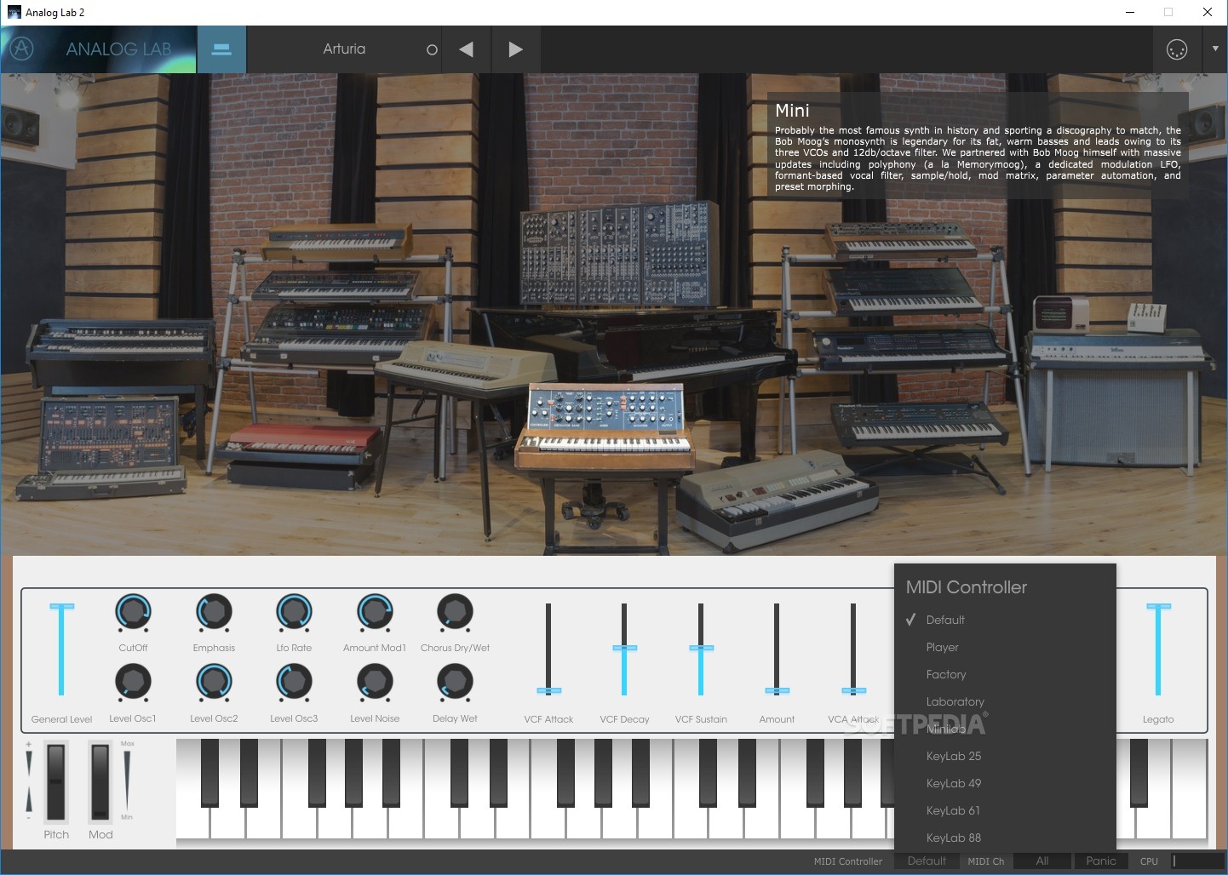Click the Mini instrument title

pos(792,111)
